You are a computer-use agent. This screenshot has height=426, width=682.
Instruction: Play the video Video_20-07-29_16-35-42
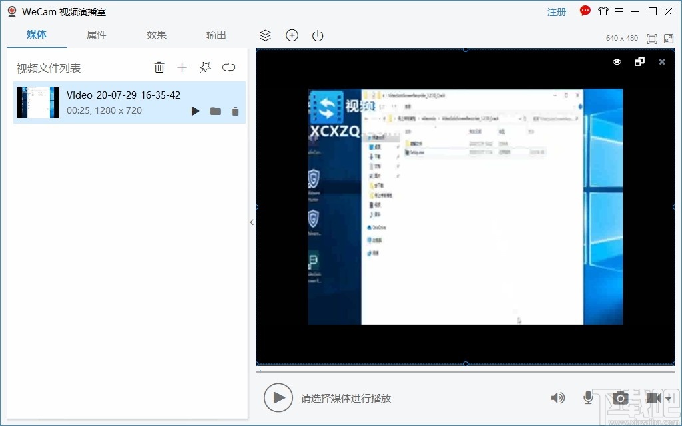(x=195, y=111)
